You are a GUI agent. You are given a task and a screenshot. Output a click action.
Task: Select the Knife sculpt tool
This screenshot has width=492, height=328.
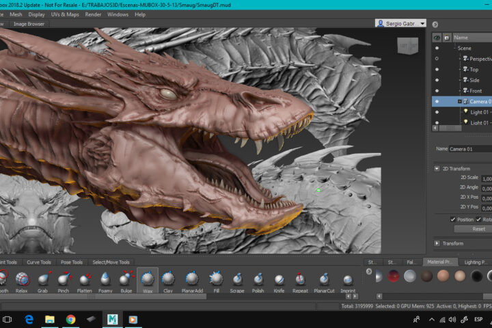pos(279,282)
